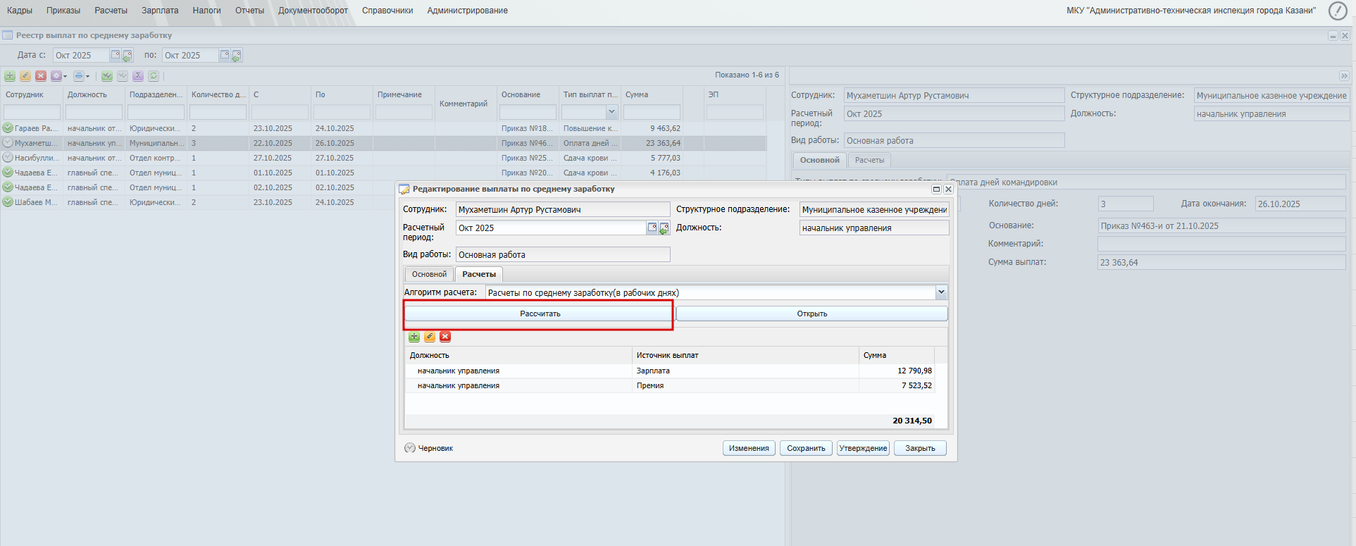Refresh the registry list with the refresh icon
Image resolution: width=1356 pixels, height=546 pixels.
(154, 76)
